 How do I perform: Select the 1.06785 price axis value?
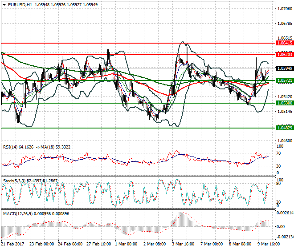[x=285, y=24]
